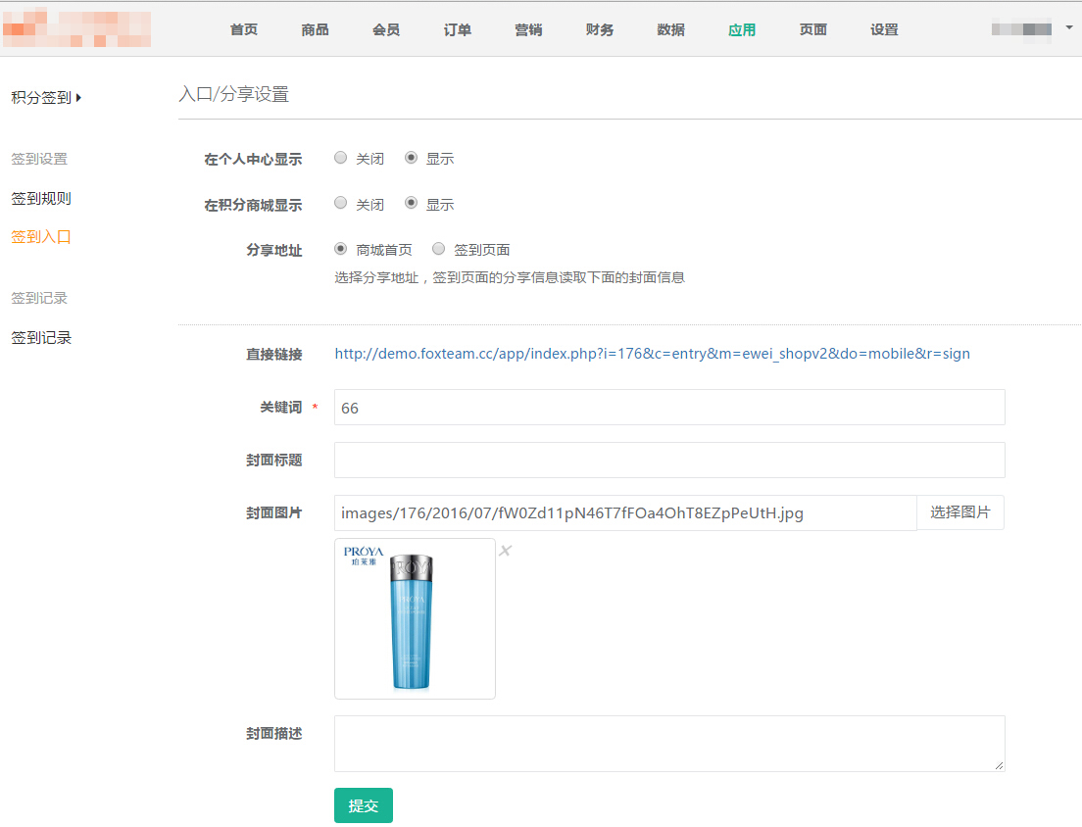Viewport: 1082px width, 827px height.
Task: Open 签到记录 in the sidebar
Action: click(x=41, y=337)
